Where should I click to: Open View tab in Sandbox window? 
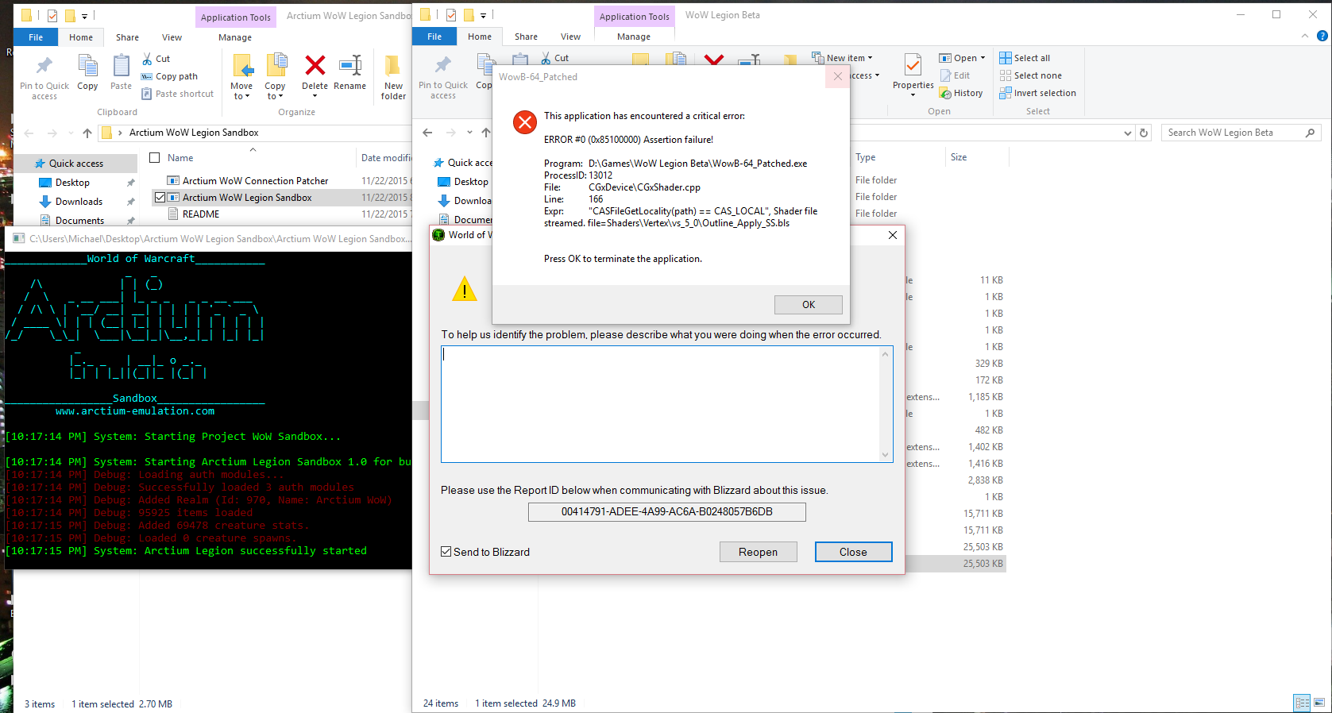pyautogui.click(x=172, y=37)
